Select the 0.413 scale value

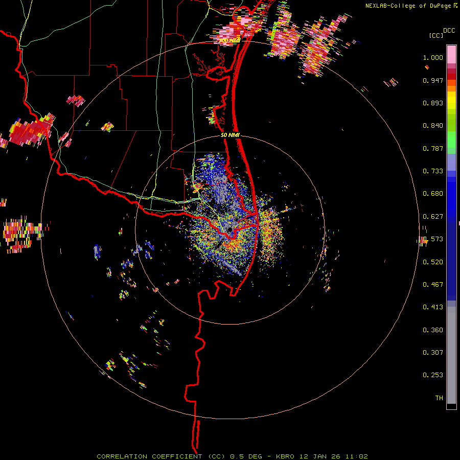(433, 307)
